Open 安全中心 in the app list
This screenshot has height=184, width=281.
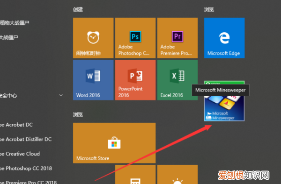(x=8, y=96)
